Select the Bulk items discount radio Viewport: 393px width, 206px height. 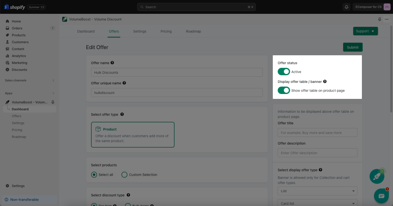[128, 205]
